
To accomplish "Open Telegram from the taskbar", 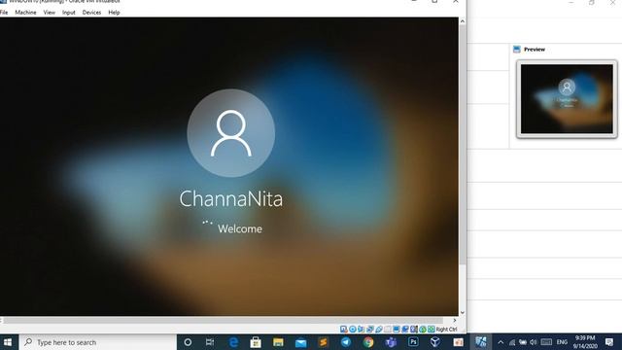I will [346, 342].
